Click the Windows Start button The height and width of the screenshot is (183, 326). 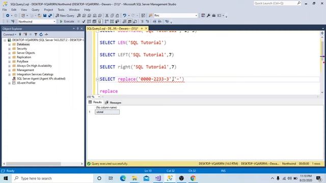[x=6, y=178]
